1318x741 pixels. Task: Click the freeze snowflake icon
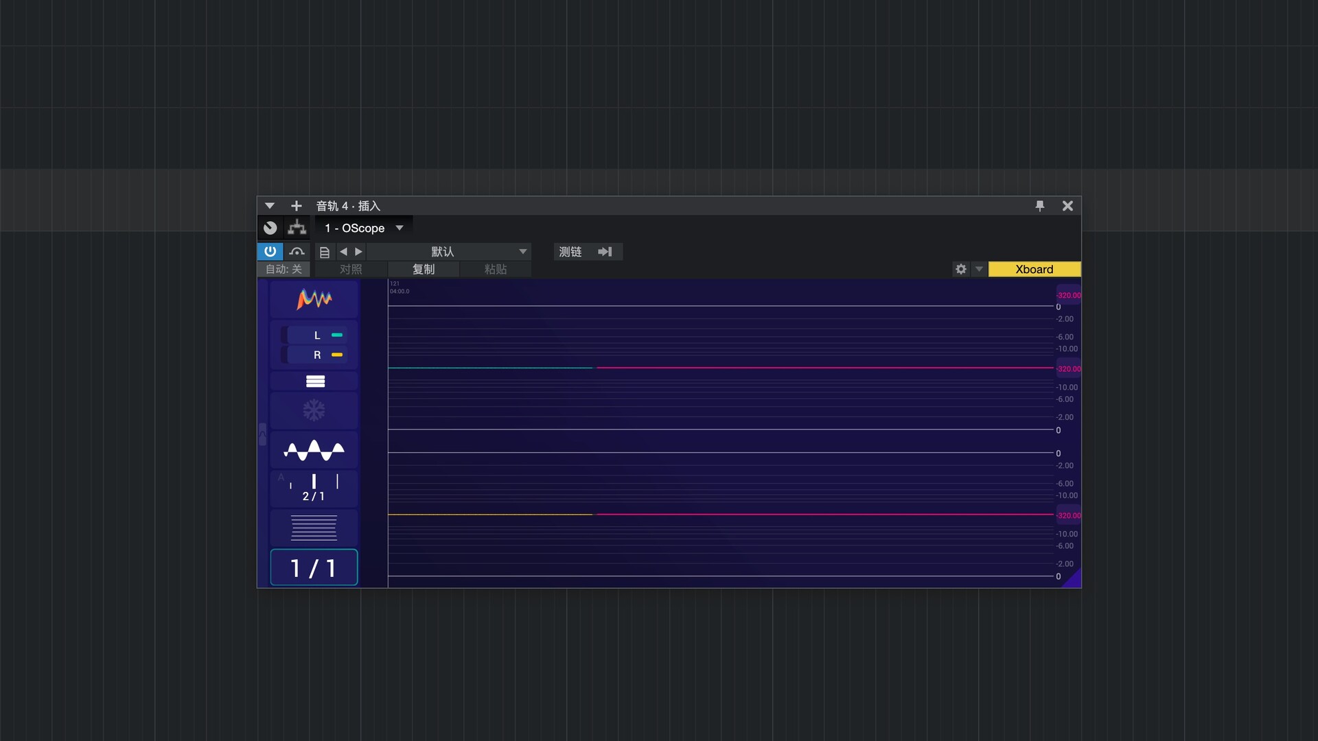pos(314,410)
